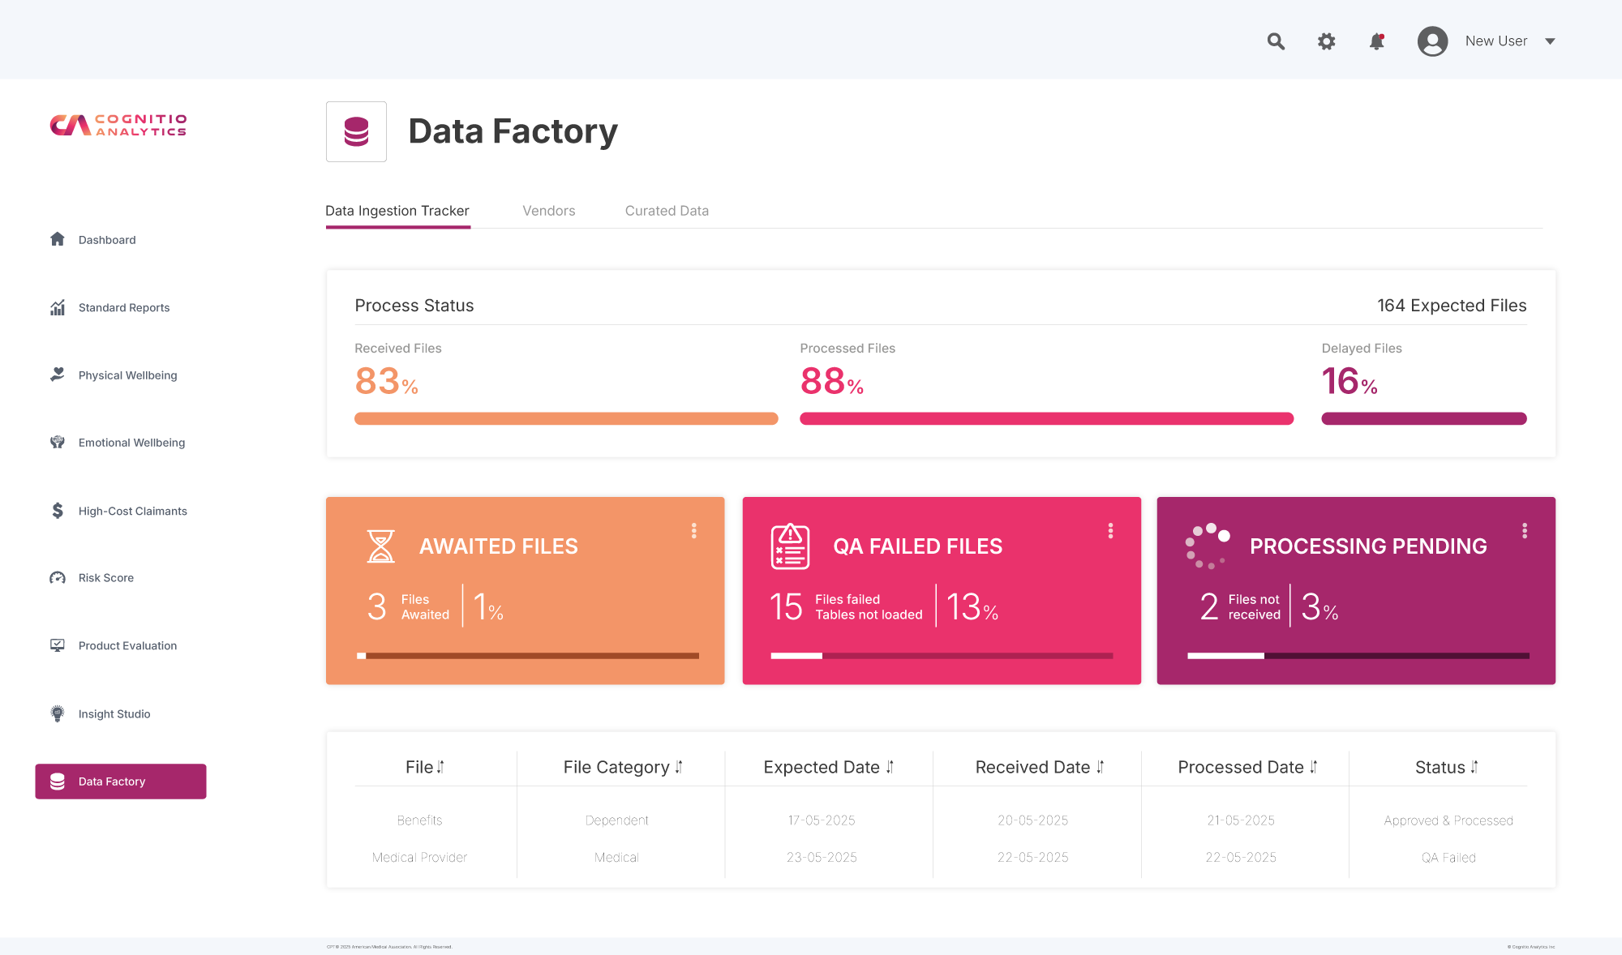Expand the New User dropdown arrow
This screenshot has height=955, width=1622.
pyautogui.click(x=1550, y=41)
